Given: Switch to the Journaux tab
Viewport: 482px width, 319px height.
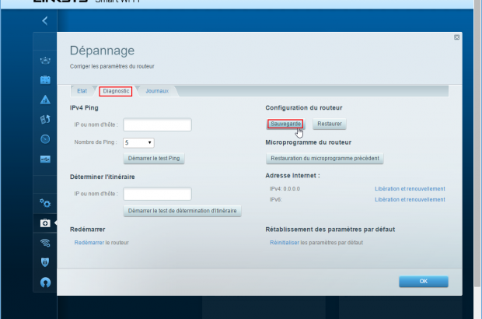Looking at the screenshot, I should pyautogui.click(x=156, y=91).
